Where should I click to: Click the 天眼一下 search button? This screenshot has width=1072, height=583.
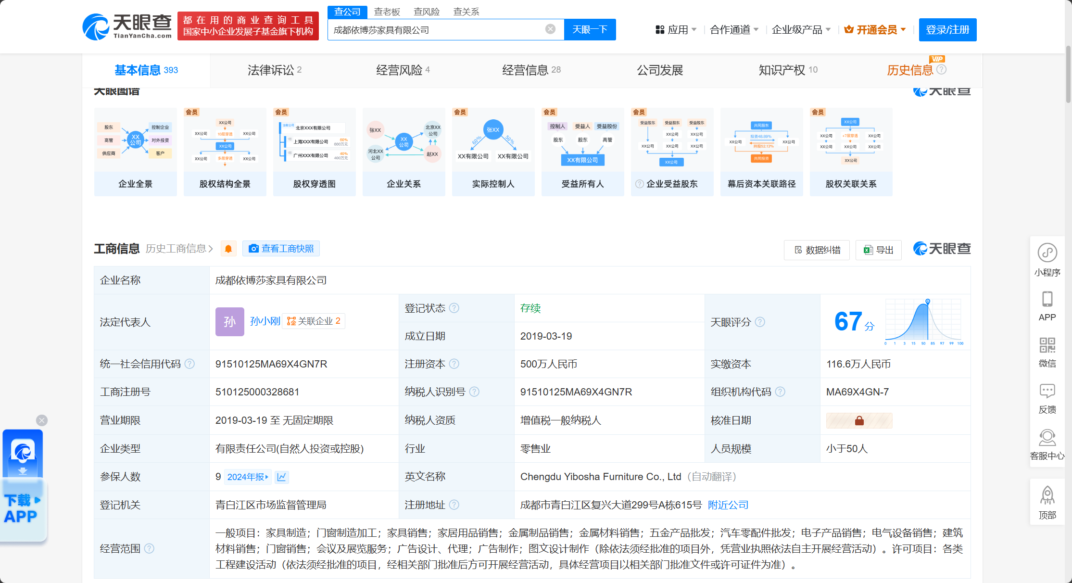590,30
